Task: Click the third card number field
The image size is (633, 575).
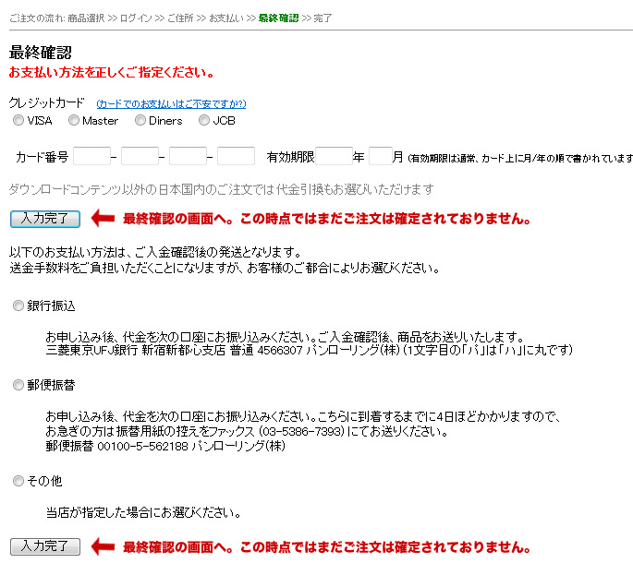Action: [x=188, y=157]
